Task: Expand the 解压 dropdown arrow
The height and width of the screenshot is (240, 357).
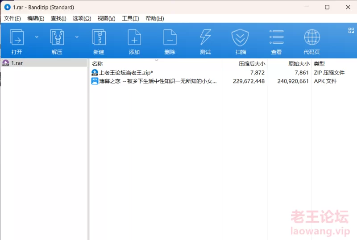Action: pyautogui.click(x=77, y=37)
